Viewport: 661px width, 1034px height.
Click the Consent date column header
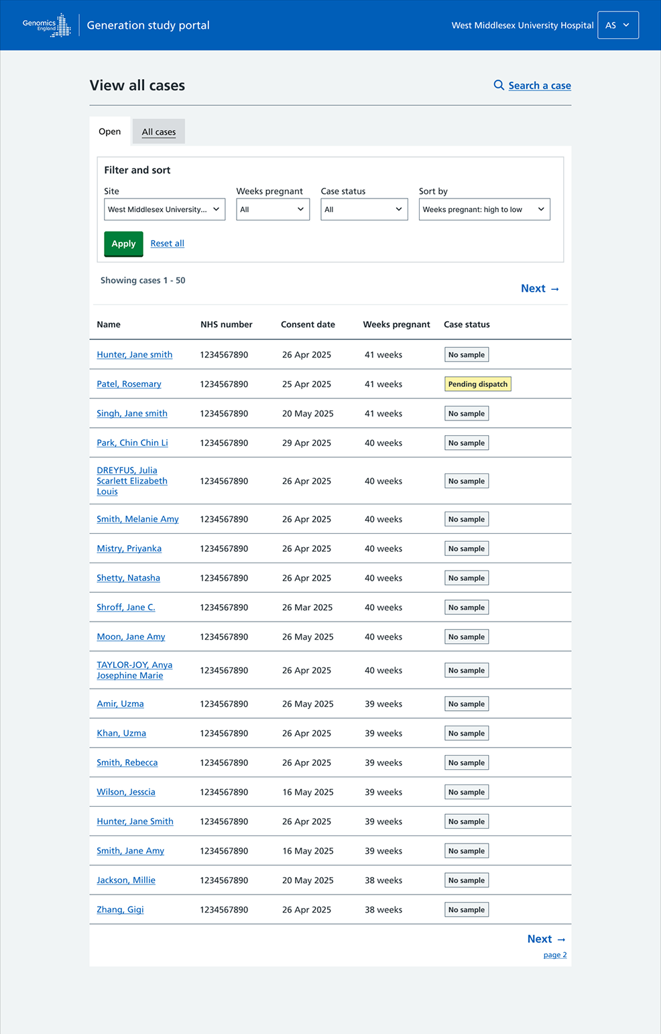308,325
